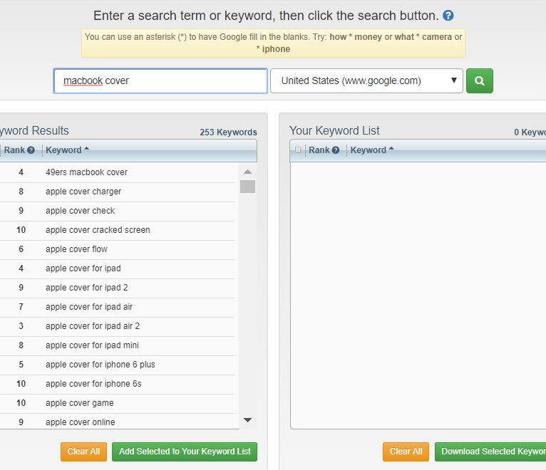The width and height of the screenshot is (546, 470).
Task: Focus the 'macbook cover' search field
Action: pyautogui.click(x=160, y=81)
